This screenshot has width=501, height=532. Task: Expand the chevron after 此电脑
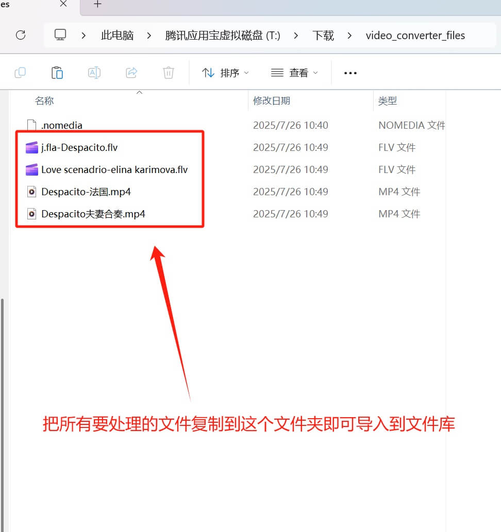[x=149, y=36]
